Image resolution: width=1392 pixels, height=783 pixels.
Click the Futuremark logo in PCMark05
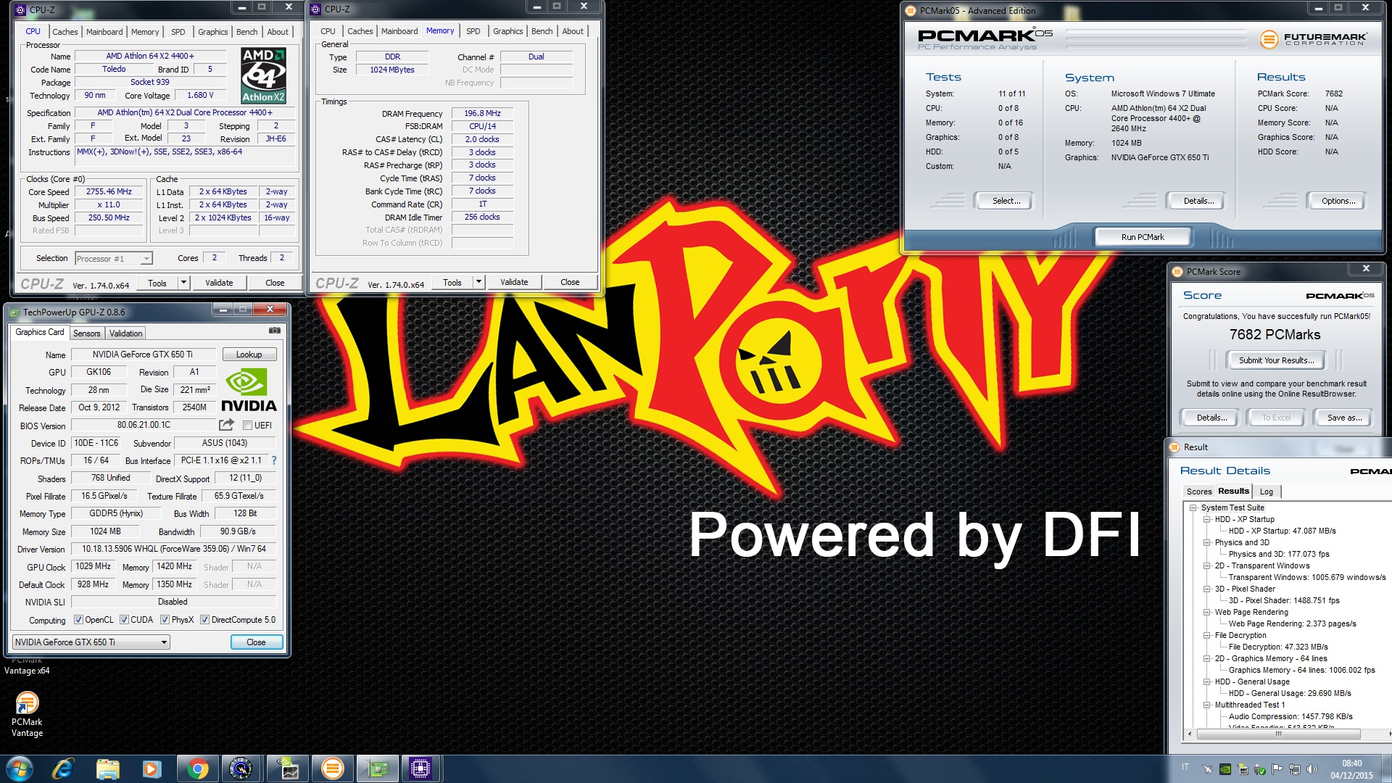tap(1313, 39)
